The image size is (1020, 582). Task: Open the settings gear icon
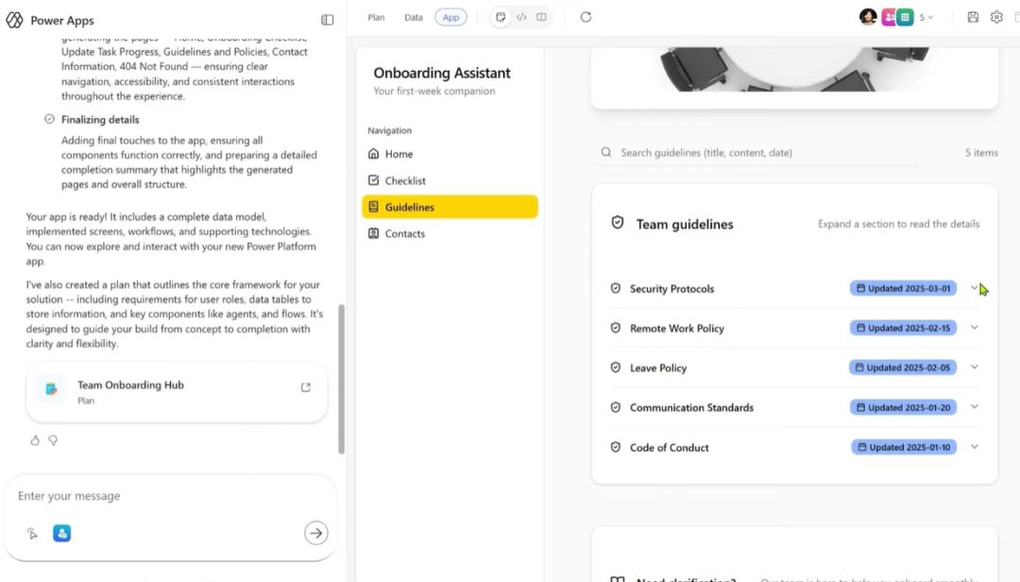996,17
